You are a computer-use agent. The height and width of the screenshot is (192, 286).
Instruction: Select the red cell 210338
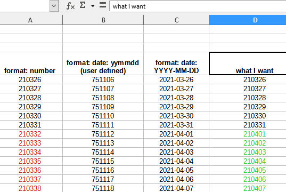tap(30, 188)
